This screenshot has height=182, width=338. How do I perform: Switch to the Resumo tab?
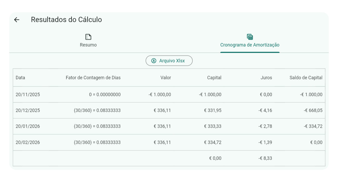[x=88, y=41]
